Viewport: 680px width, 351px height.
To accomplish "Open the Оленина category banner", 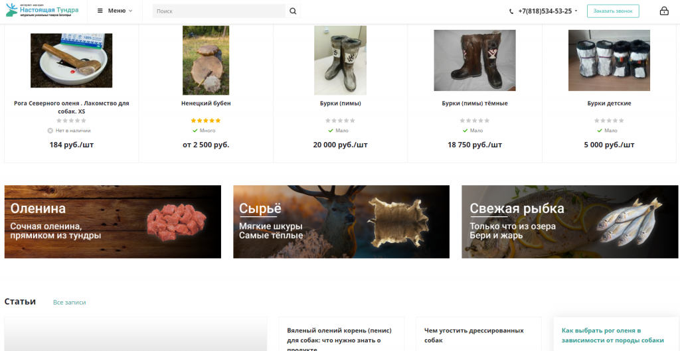I will coord(113,222).
